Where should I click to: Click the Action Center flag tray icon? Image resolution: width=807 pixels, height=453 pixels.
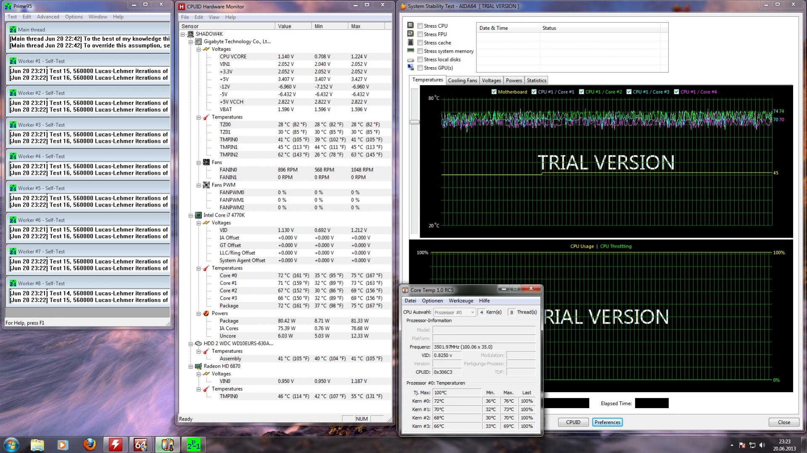pyautogui.click(x=742, y=445)
